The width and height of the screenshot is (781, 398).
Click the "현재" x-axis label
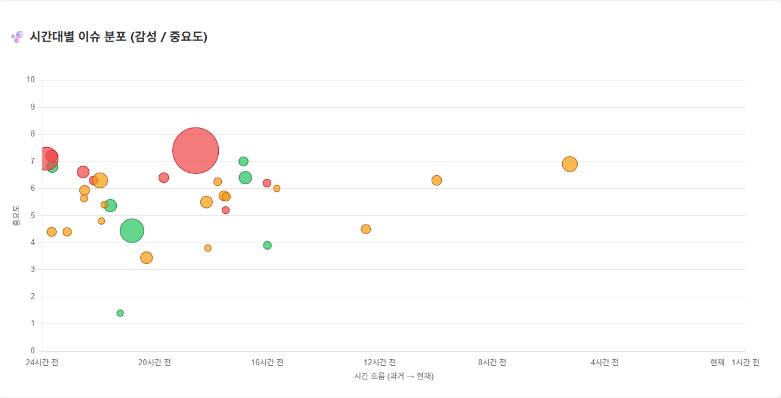(717, 362)
